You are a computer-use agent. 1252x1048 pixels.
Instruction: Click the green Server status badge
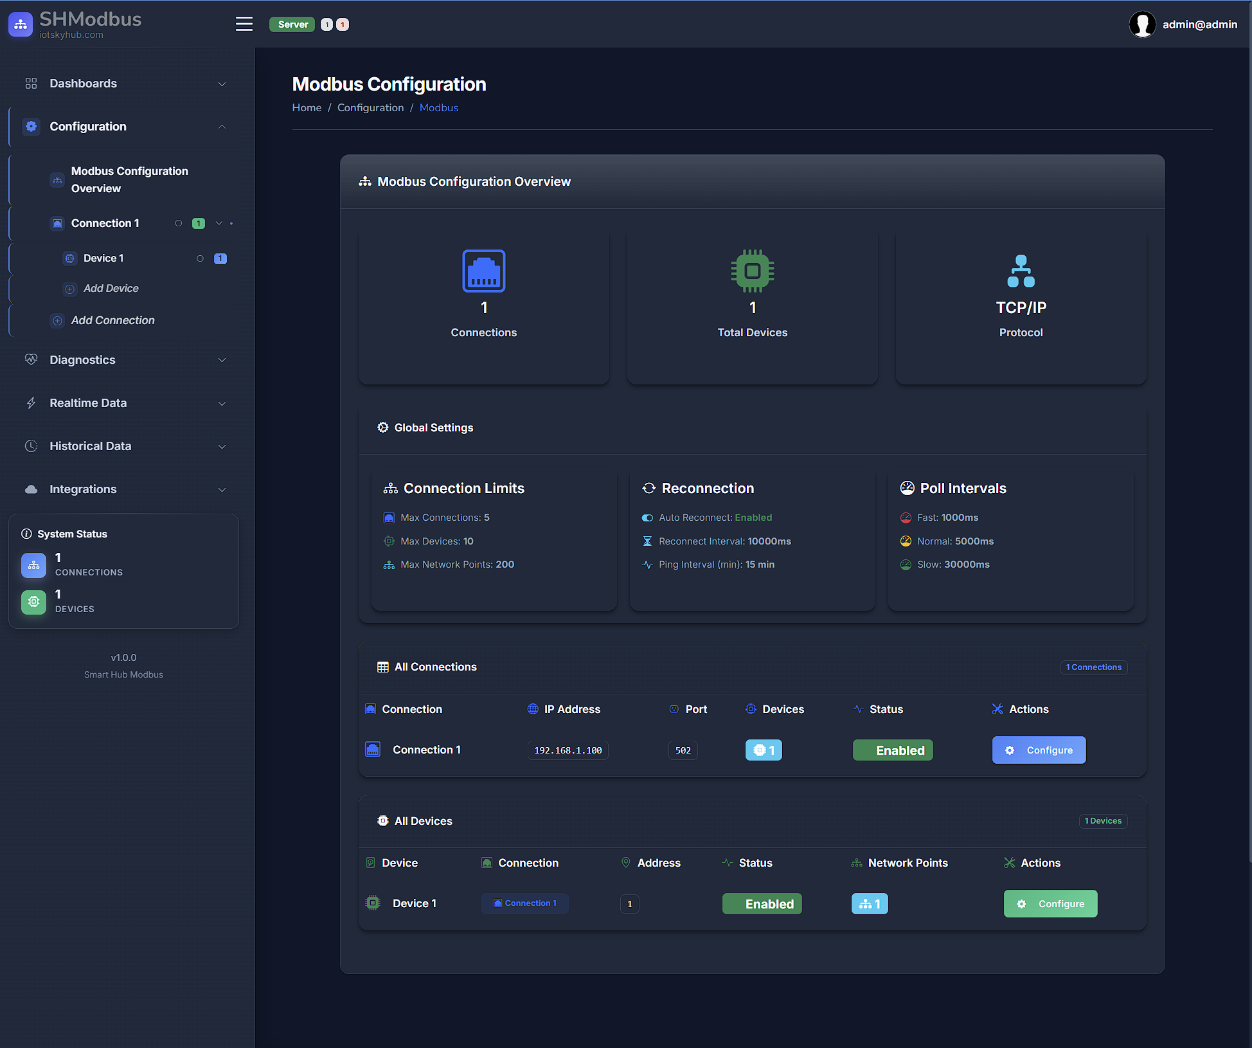(292, 24)
